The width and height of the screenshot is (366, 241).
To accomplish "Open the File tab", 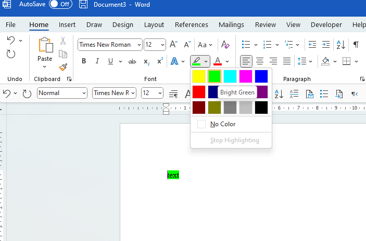I will (10, 25).
